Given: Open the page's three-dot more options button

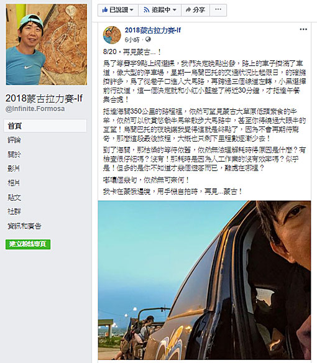Looking at the screenshot, I should (x=218, y=10).
